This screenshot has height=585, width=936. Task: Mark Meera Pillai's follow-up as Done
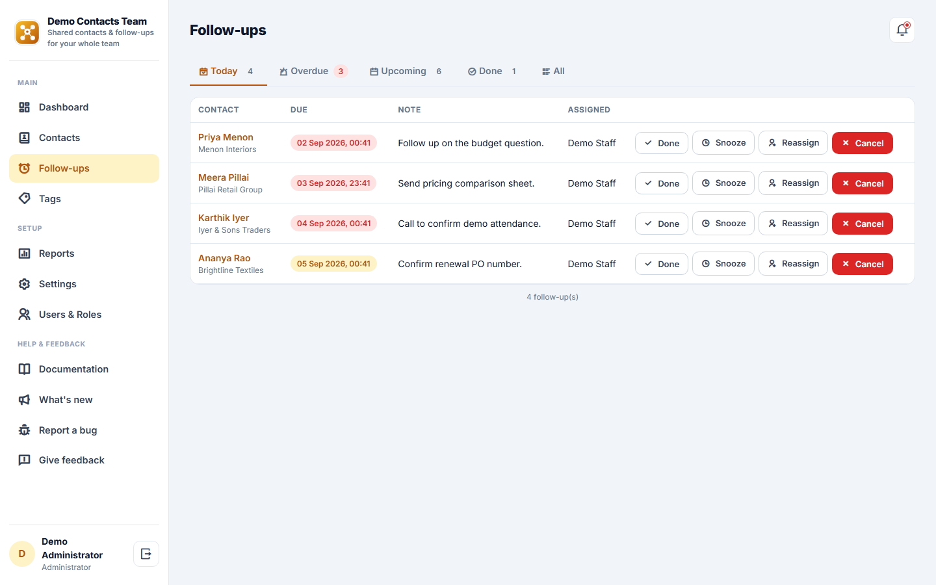(x=662, y=183)
